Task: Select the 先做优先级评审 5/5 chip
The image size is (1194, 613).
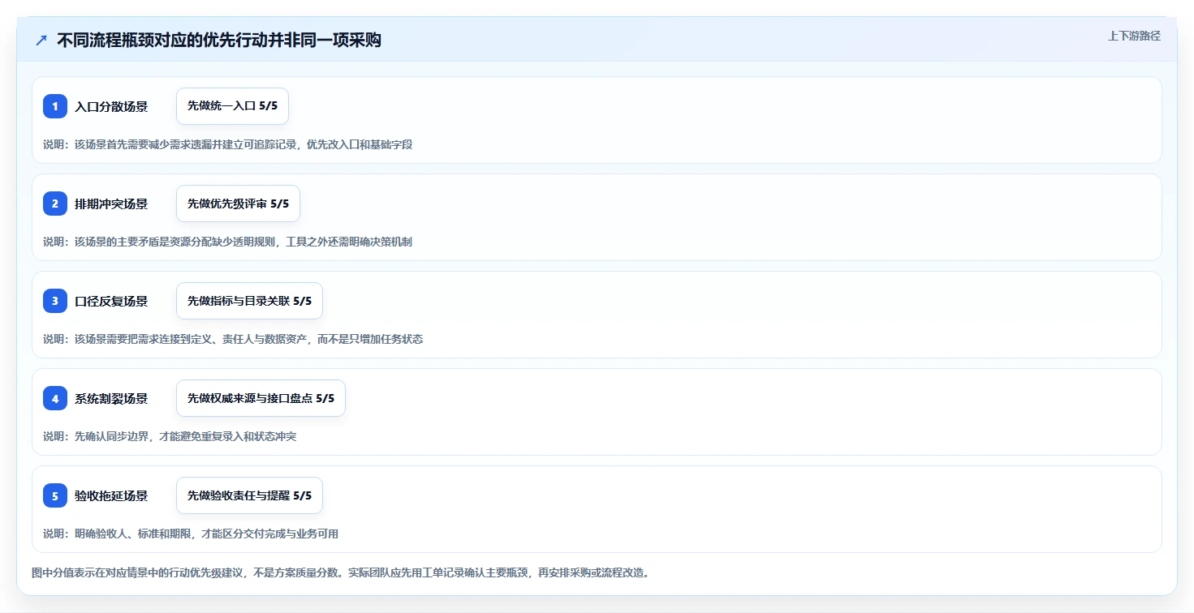Action: tap(238, 204)
